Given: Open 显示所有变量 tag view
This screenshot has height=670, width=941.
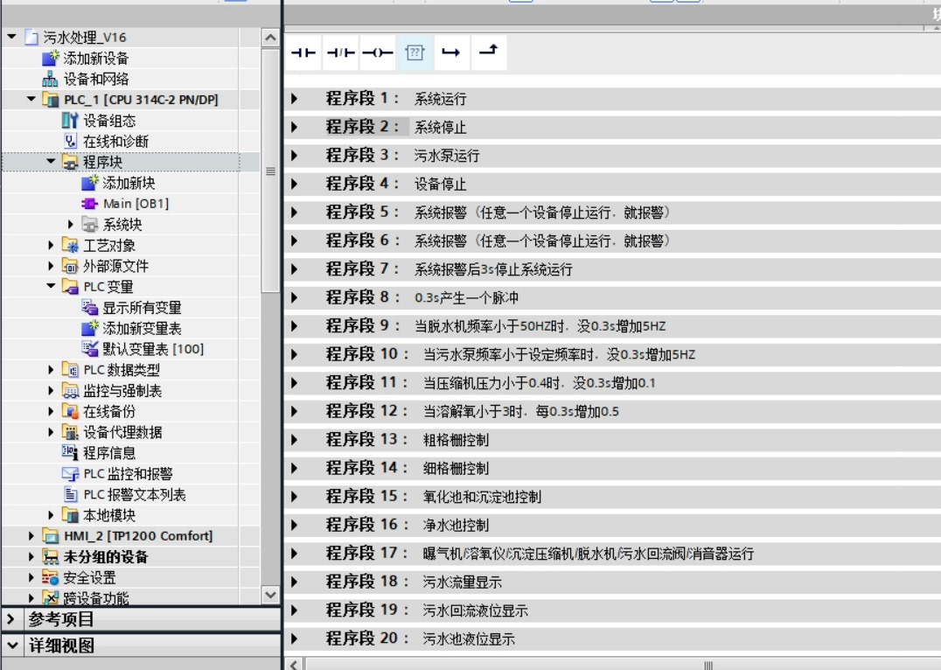Looking at the screenshot, I should (x=131, y=308).
